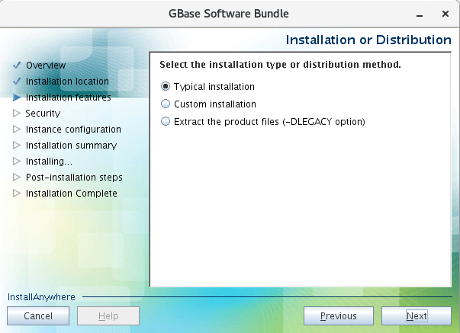Select the Typical installation radio button
Viewport: 460px width, 333px height.
[x=166, y=86]
